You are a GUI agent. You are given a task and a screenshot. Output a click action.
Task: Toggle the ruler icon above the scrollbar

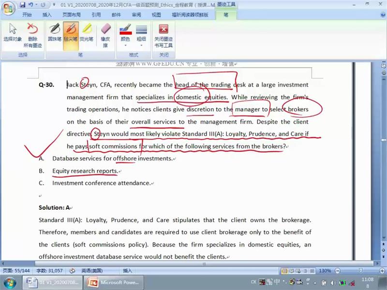[384, 66]
